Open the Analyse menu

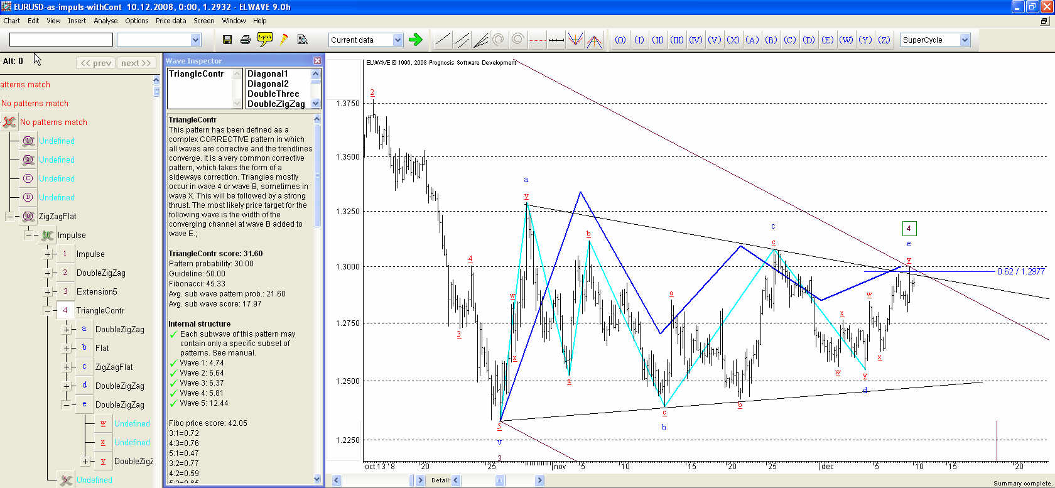[105, 21]
